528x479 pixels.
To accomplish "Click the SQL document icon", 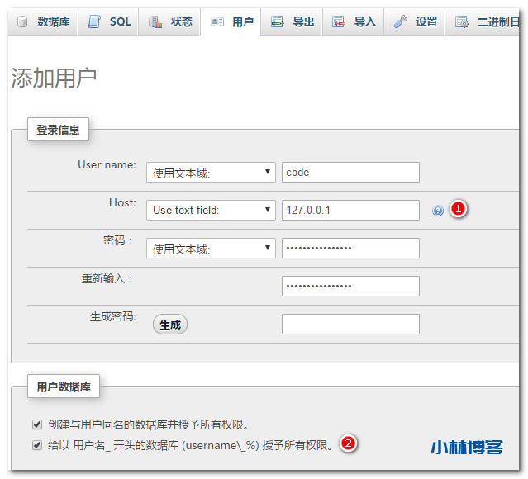I will [x=94, y=21].
